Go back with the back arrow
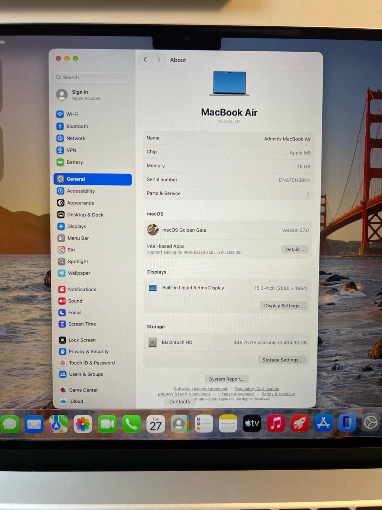Screen dimensions: 382x510 pos(145,59)
